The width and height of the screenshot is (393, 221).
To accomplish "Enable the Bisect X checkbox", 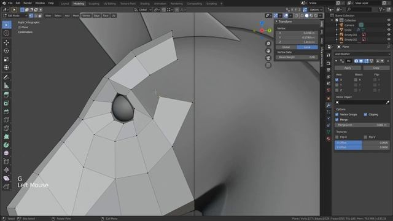I will coord(356,80).
